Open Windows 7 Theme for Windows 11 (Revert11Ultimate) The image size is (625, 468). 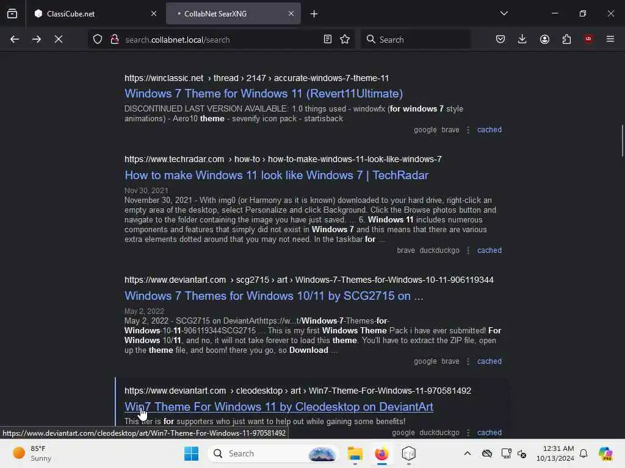point(264,93)
